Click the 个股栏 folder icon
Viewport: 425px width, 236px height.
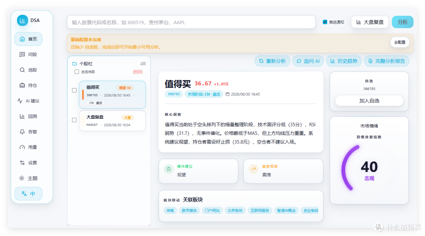(x=74, y=64)
